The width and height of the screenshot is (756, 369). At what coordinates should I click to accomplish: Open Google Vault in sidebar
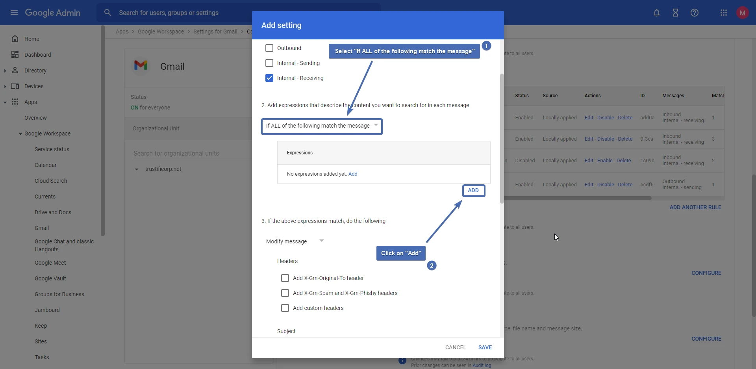coord(50,278)
